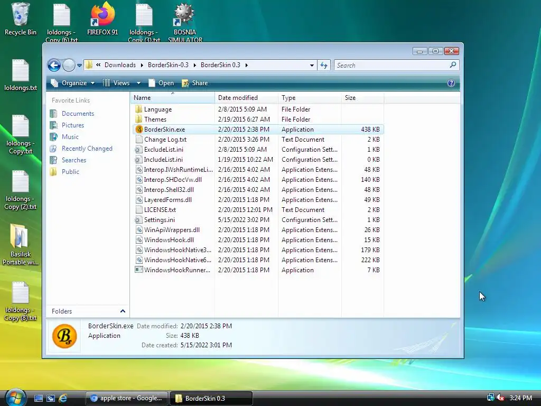
Task: Click the Show Desktop quick launch icon
Action: tap(38, 398)
